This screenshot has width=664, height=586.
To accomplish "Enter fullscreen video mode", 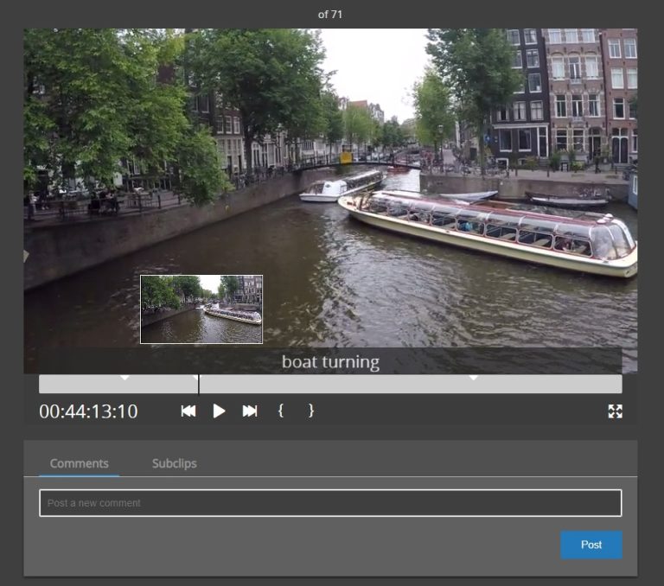I will tap(615, 411).
